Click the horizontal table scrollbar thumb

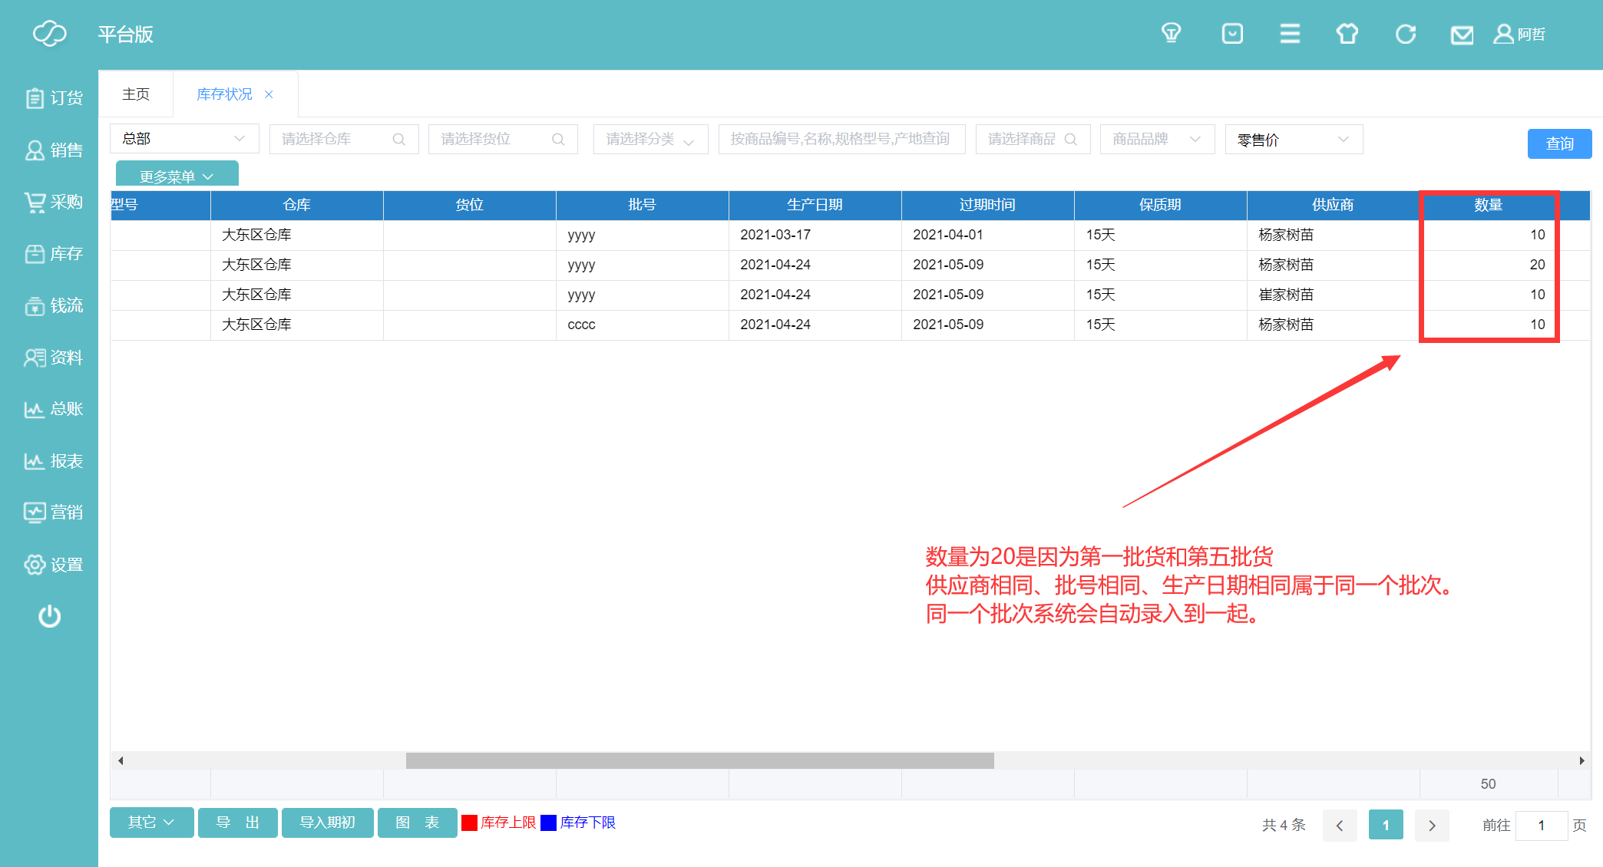699,760
